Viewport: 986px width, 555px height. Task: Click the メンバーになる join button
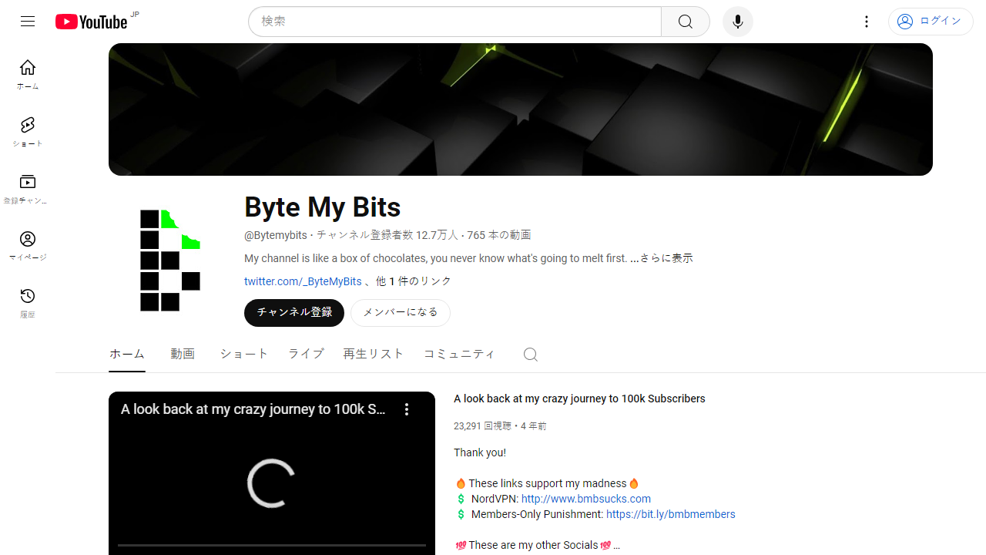(x=401, y=313)
